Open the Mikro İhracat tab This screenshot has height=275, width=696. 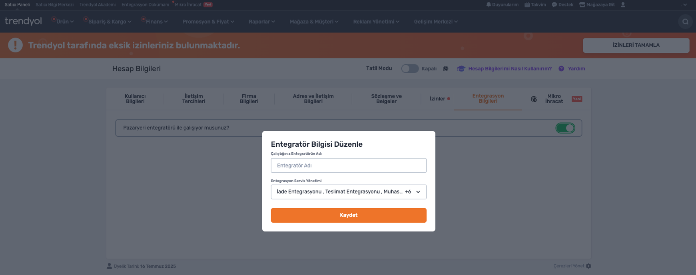[554, 99]
